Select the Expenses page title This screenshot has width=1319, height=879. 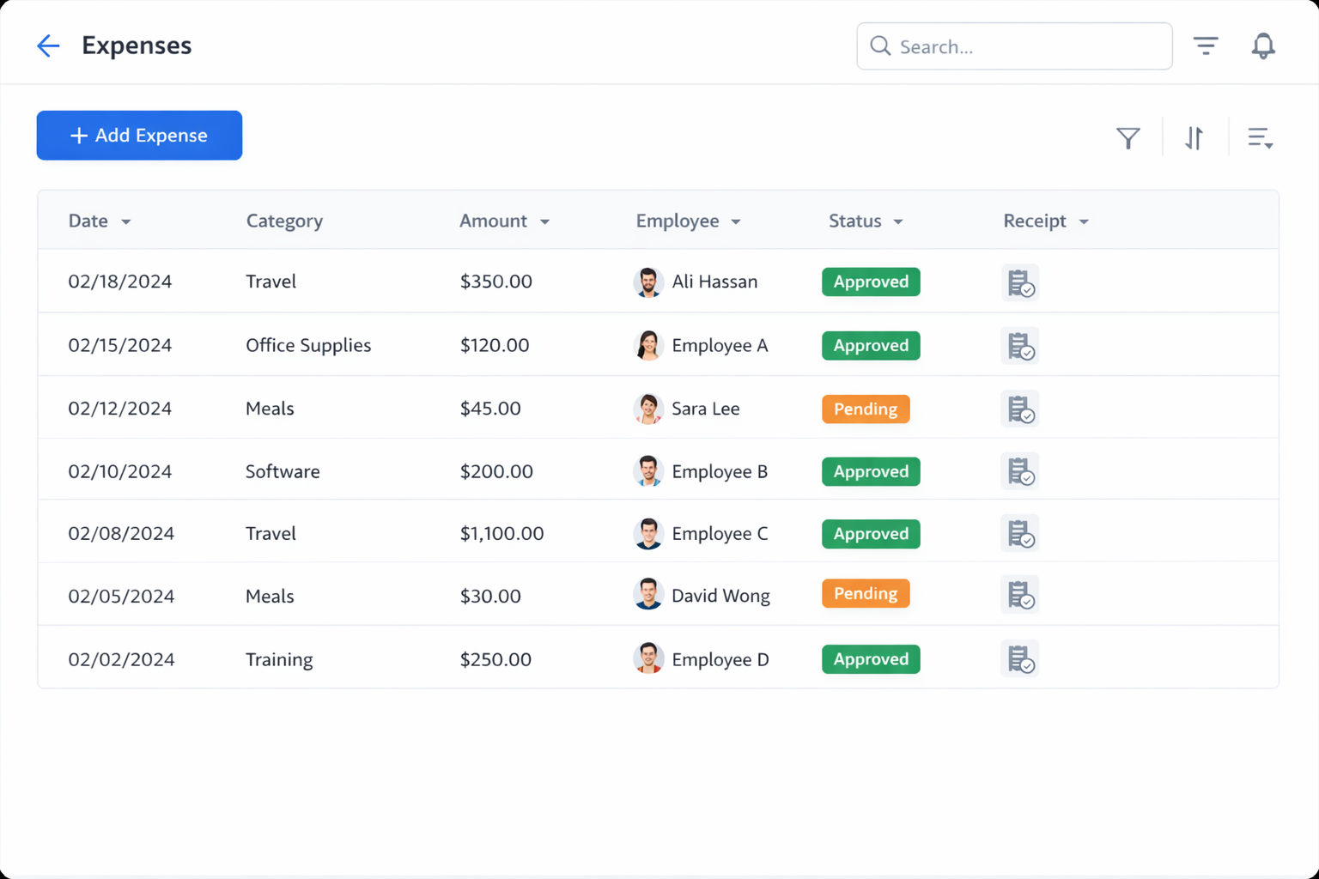(136, 45)
